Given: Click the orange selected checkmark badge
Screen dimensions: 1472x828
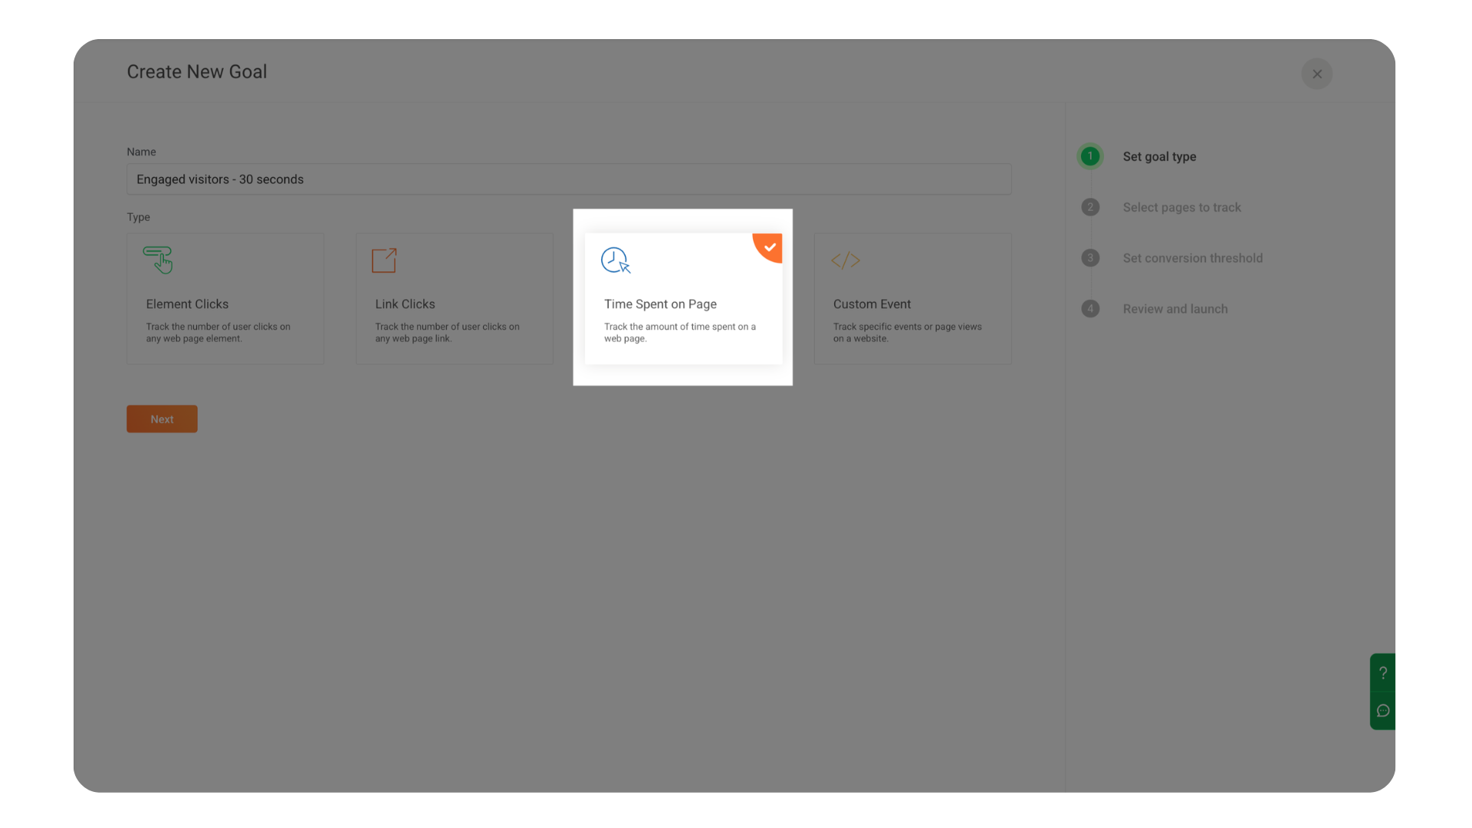Looking at the screenshot, I should [x=770, y=246].
